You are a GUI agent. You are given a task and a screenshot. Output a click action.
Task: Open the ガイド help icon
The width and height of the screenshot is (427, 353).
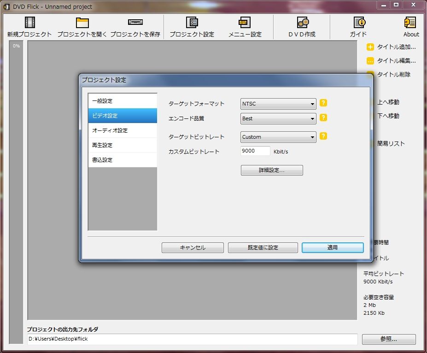coord(358,27)
